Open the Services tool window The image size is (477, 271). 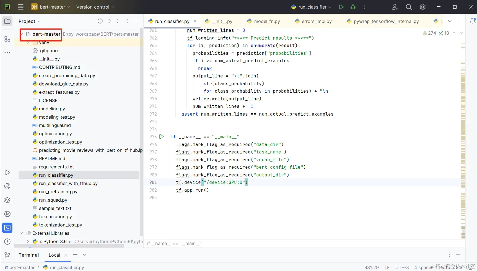(7, 214)
